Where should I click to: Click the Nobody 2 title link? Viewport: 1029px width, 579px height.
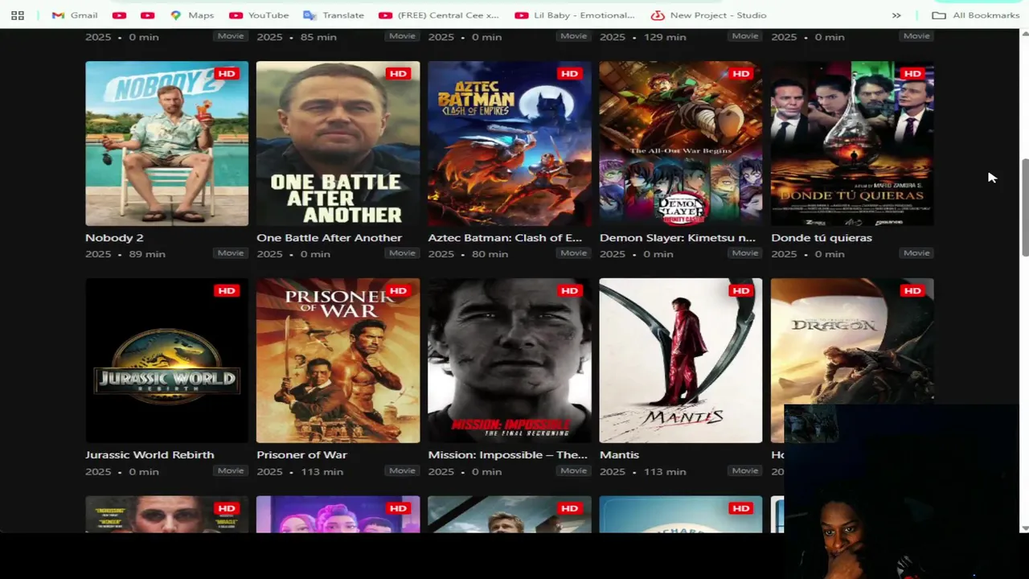click(114, 238)
